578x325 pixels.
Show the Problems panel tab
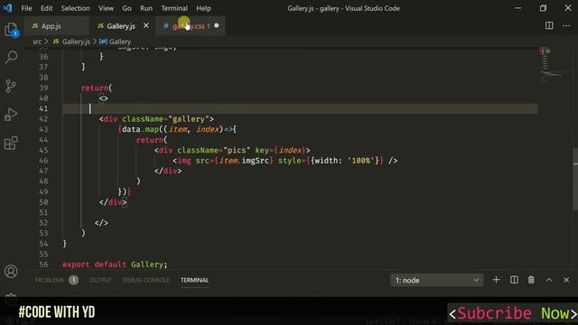pyautogui.click(x=50, y=280)
